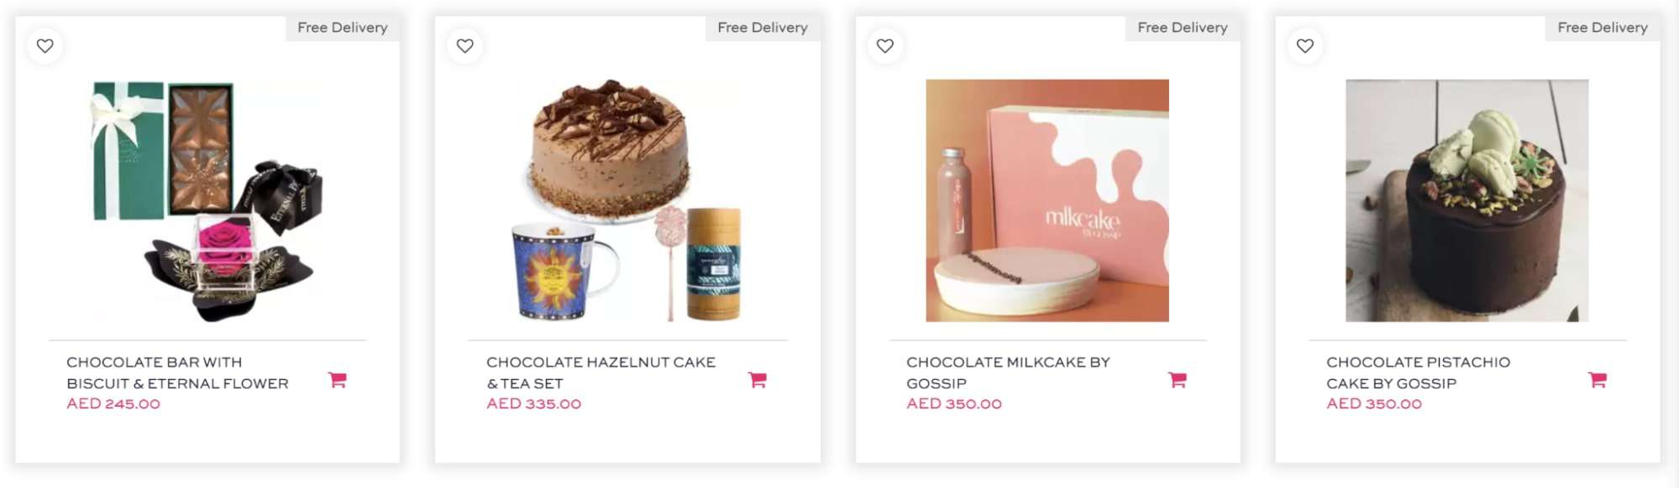This screenshot has width=1679, height=488.
Task: Open the chocolate bar and flower product image
Action: 207,200
